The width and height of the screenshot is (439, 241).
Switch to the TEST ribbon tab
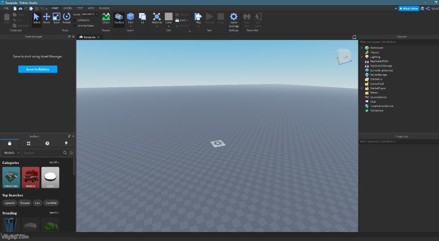(x=80, y=8)
